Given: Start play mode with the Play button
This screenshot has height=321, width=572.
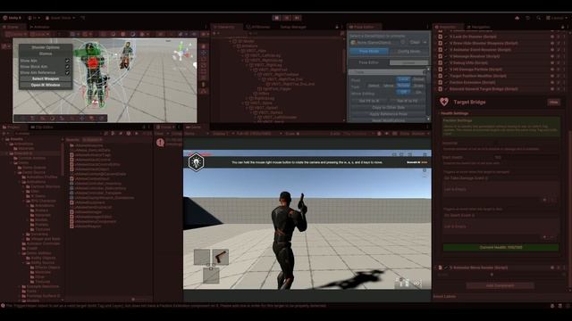Looking at the screenshot, I should point(276,18).
